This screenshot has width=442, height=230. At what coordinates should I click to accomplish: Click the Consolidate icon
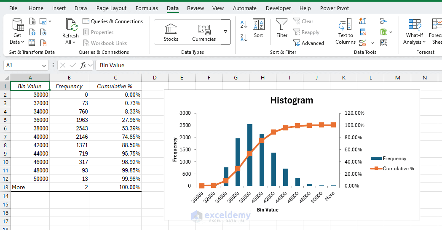[384, 21]
